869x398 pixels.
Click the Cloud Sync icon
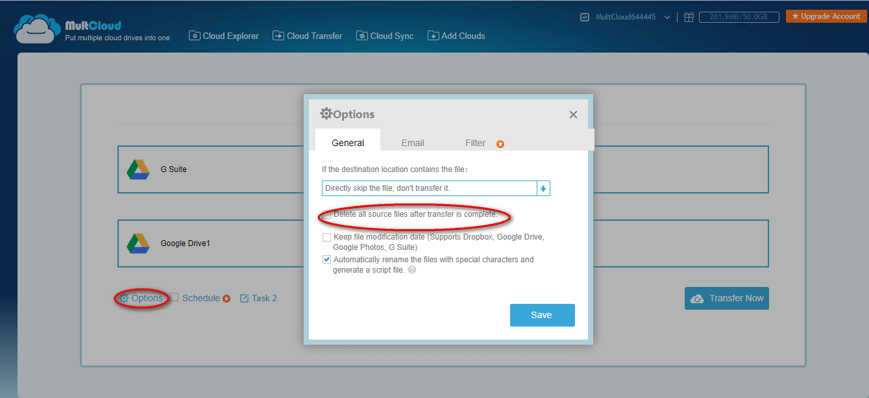362,36
